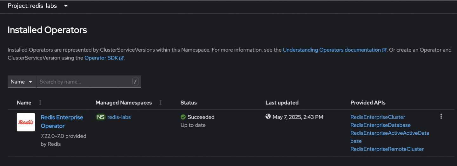This screenshot has width=457, height=166.
Task: Click the NS namespace badge icon
Action: click(101, 117)
